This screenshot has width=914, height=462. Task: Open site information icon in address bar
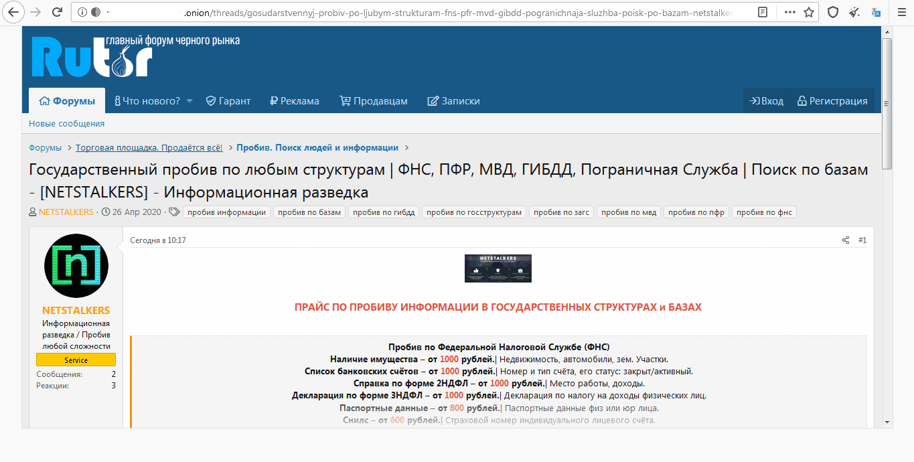[82, 12]
